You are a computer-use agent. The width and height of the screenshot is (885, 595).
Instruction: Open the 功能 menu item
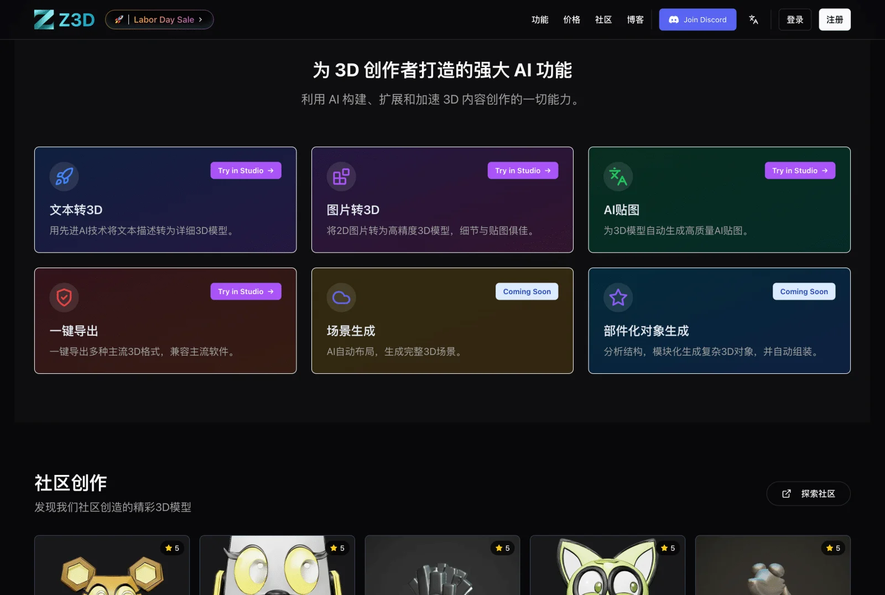pyautogui.click(x=540, y=19)
